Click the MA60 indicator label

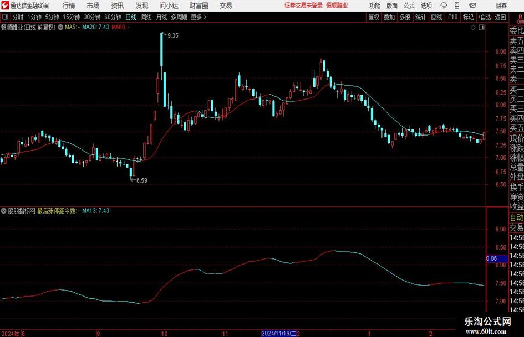point(120,27)
